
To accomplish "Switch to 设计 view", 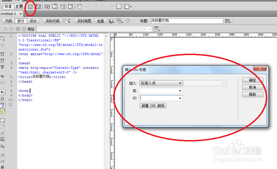I will click(x=33, y=21).
